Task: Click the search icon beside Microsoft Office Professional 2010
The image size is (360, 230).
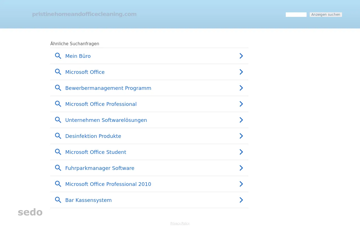Action: (x=58, y=184)
